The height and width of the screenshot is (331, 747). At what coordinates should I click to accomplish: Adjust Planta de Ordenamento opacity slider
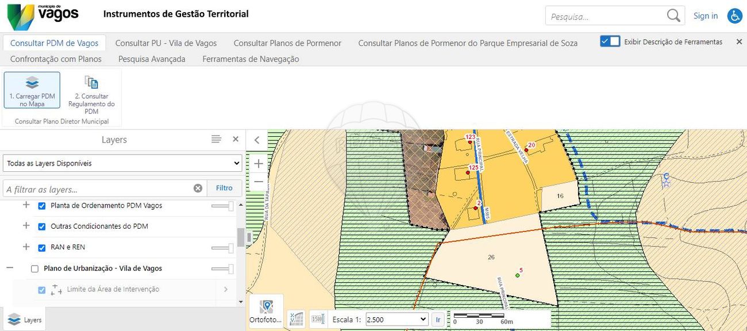pos(222,206)
